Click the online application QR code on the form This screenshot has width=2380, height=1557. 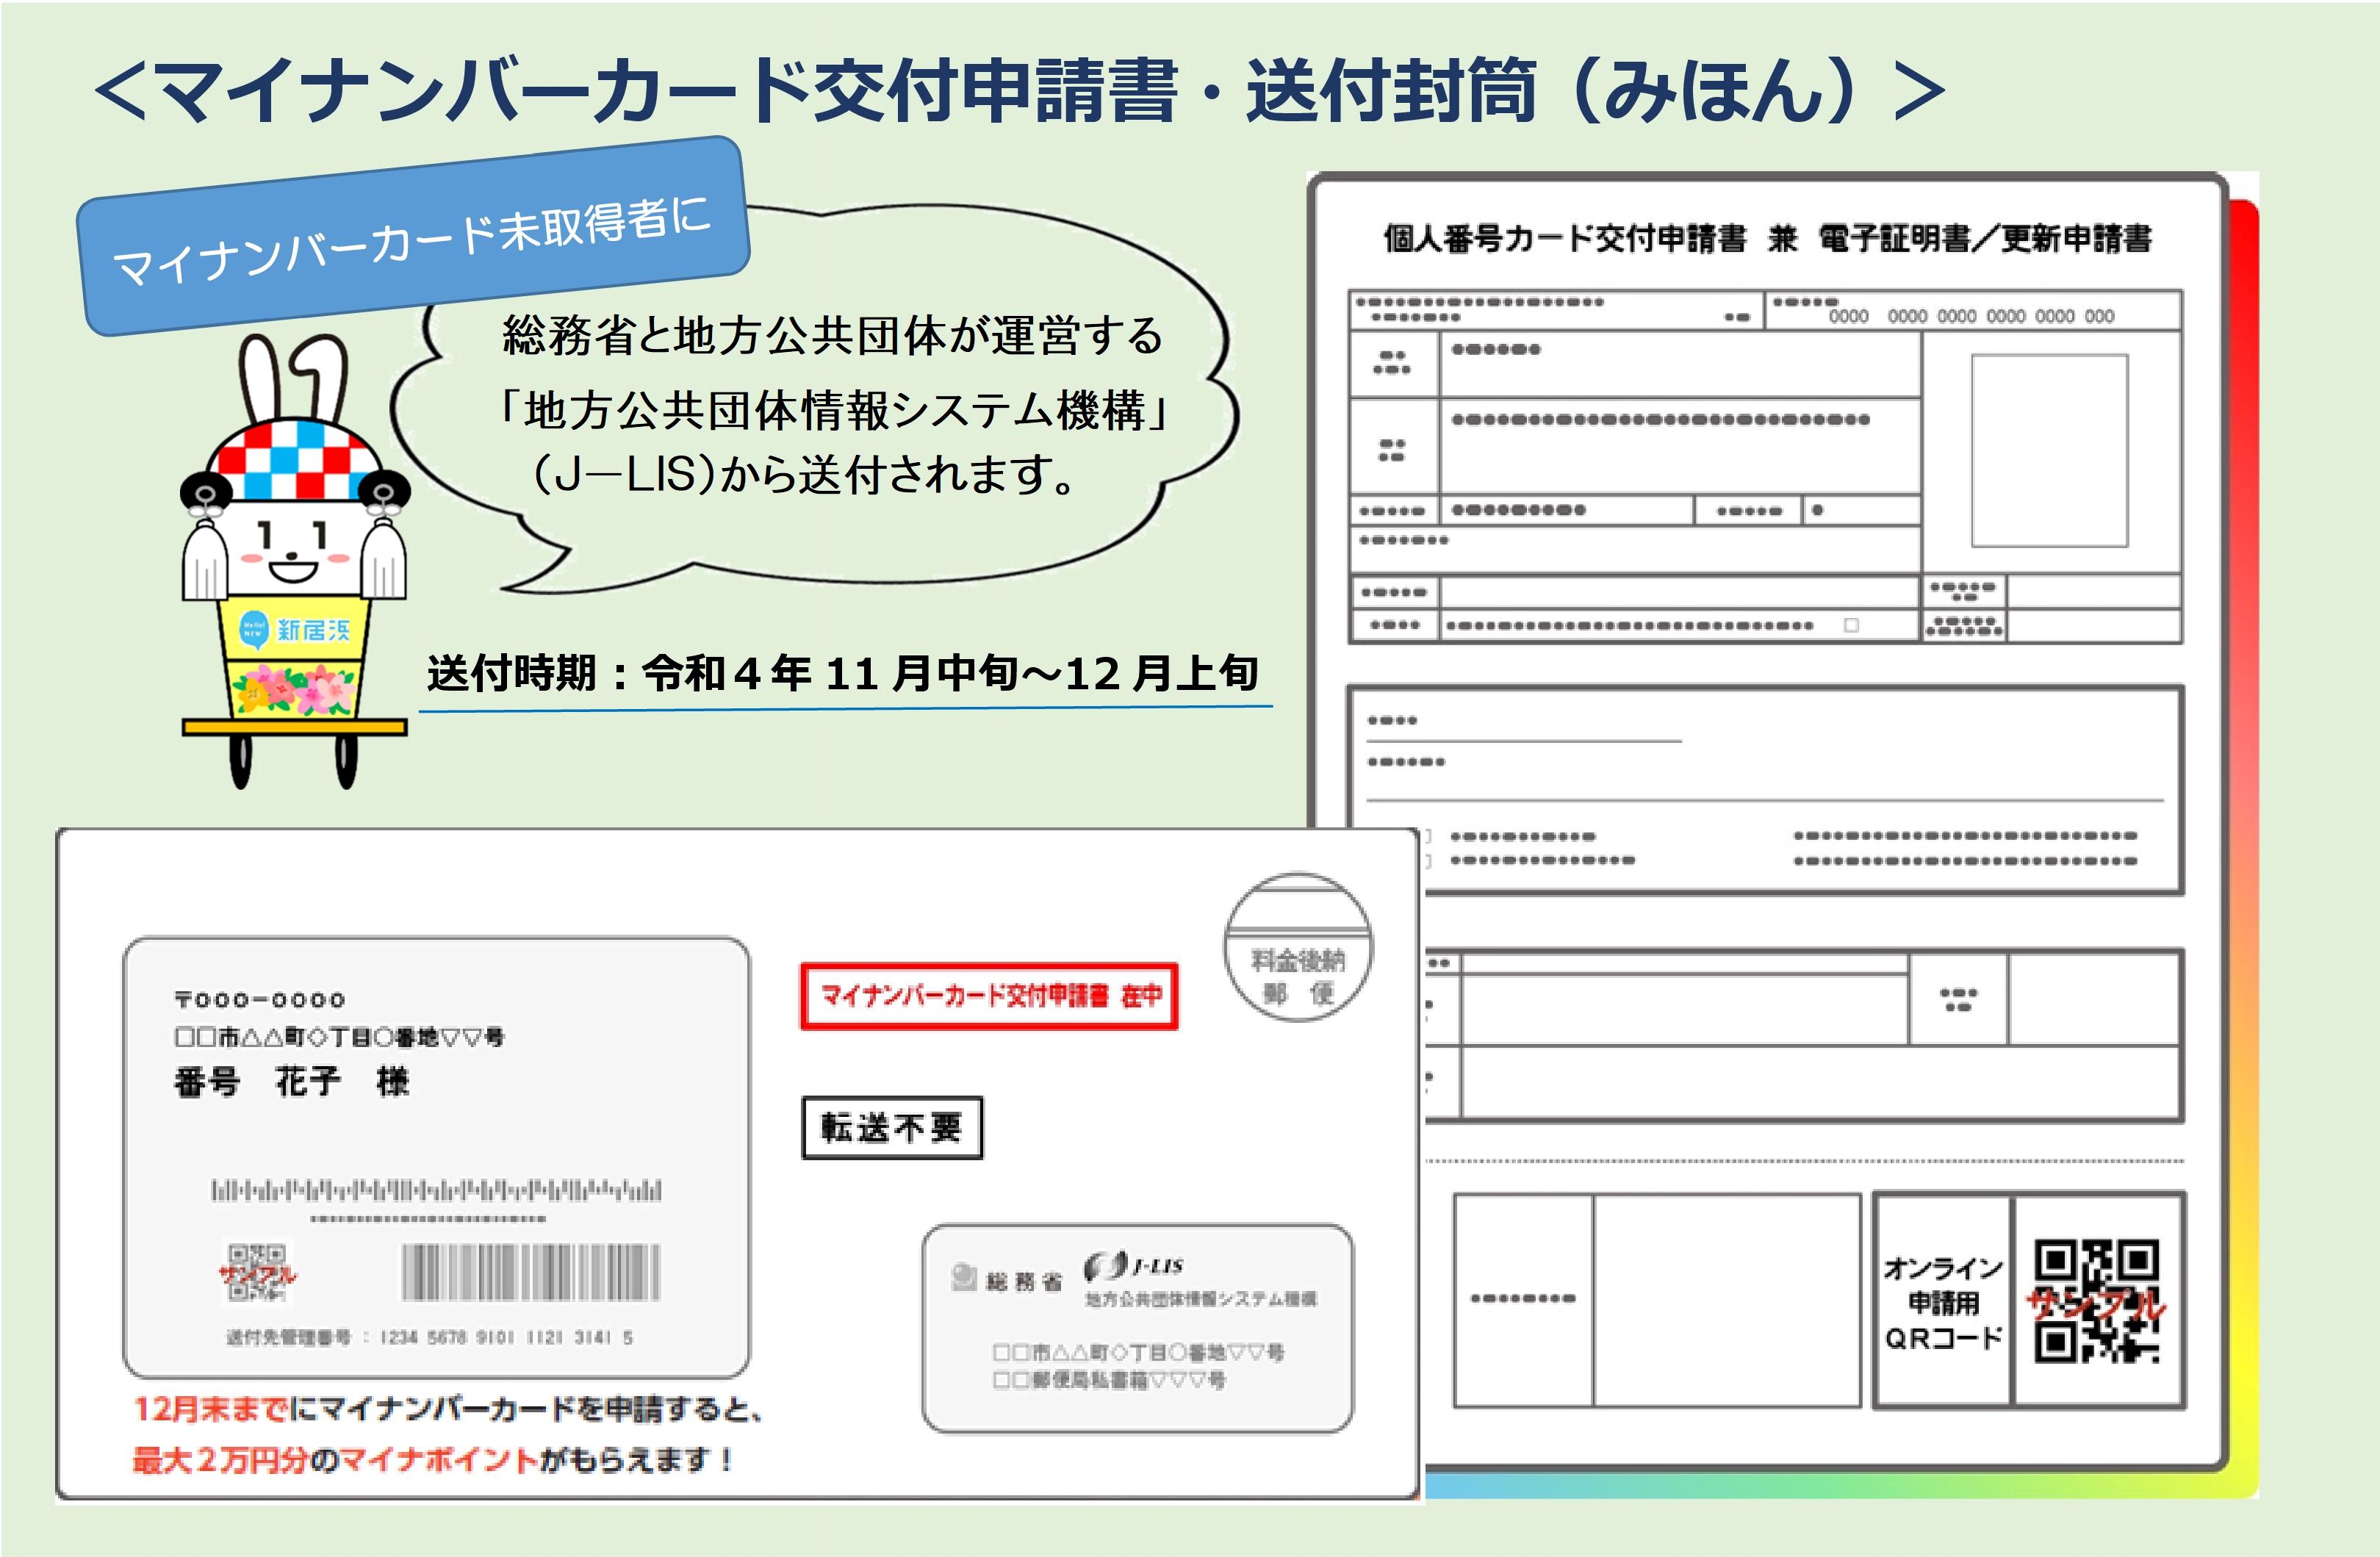click(x=2098, y=1300)
